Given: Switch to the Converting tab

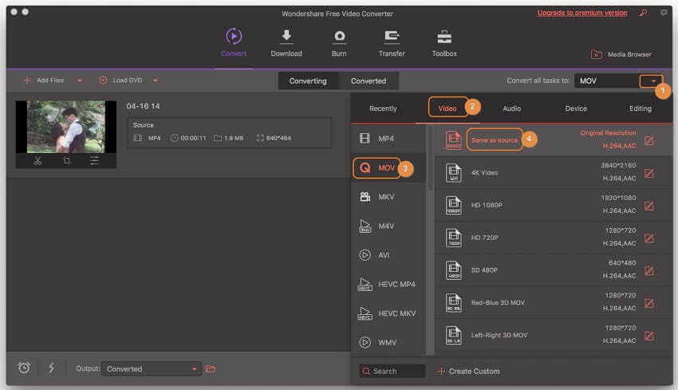Looking at the screenshot, I should pos(308,81).
